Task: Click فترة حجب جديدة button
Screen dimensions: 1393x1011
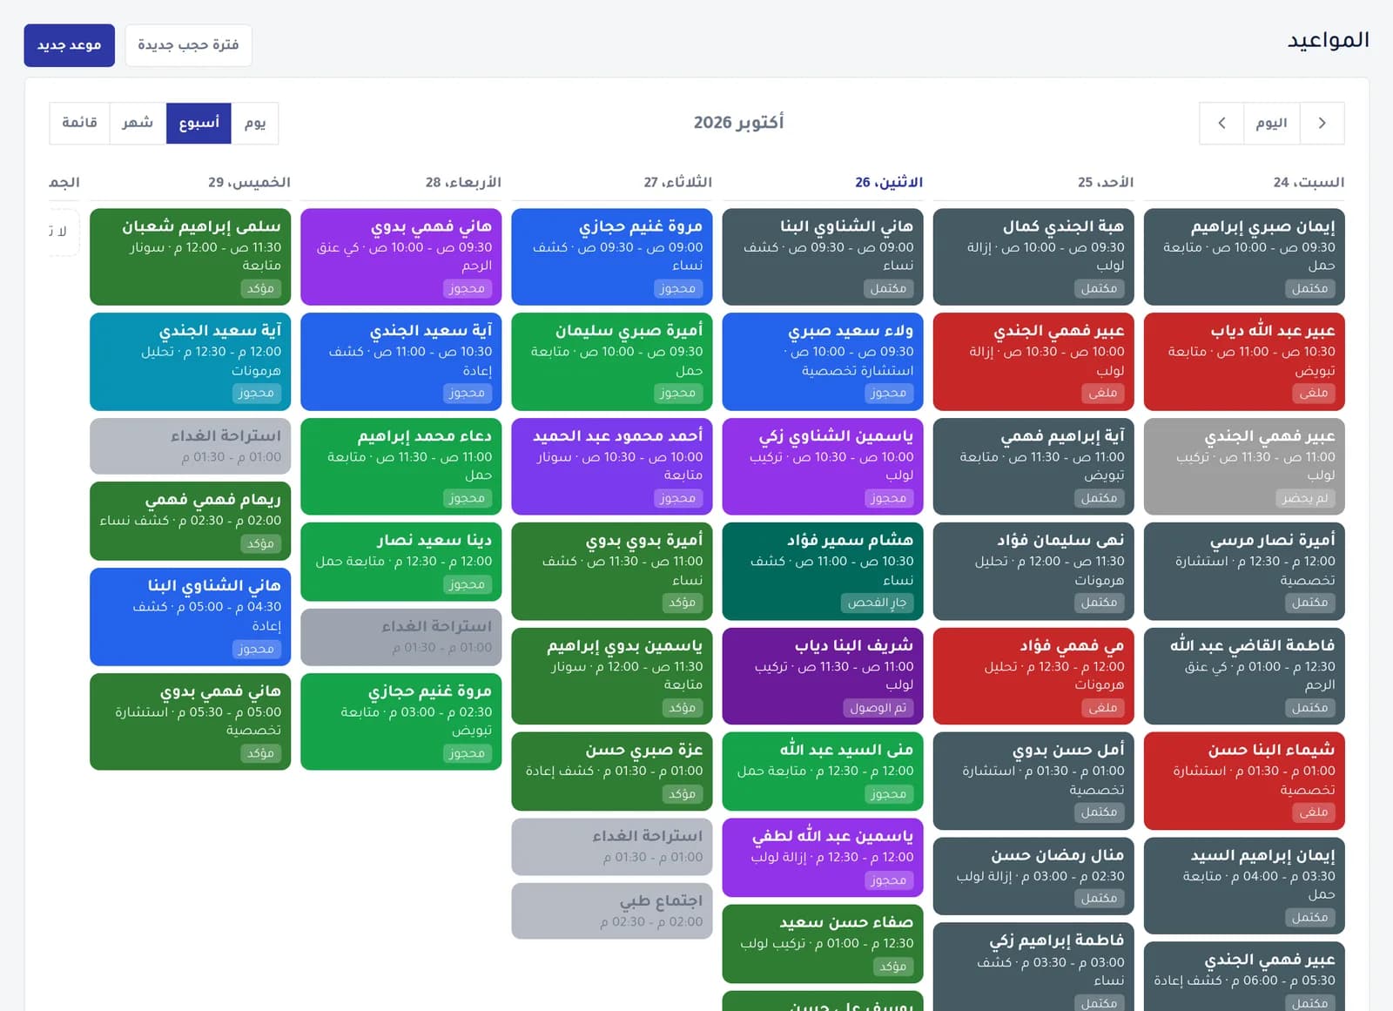Action: tap(188, 45)
